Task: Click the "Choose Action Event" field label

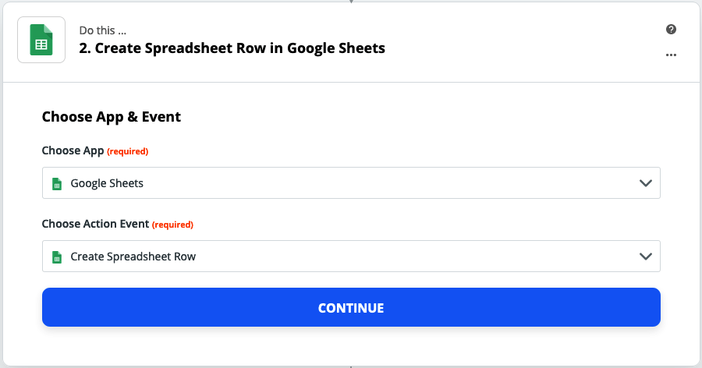Action: pyautogui.click(x=94, y=224)
